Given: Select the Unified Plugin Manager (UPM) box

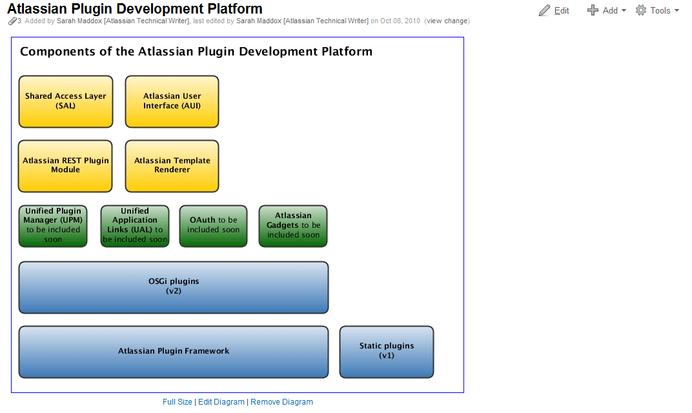Looking at the screenshot, I should click(x=53, y=226).
